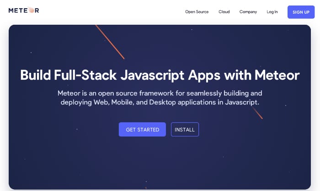Go to the Log In page
This screenshot has width=320, height=191.
[x=272, y=12]
